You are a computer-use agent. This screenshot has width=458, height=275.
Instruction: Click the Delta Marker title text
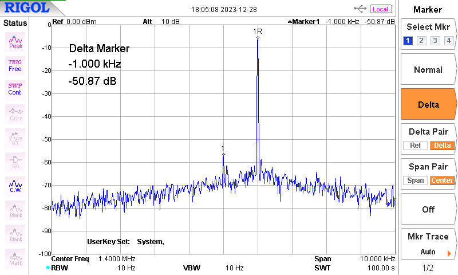99,49
